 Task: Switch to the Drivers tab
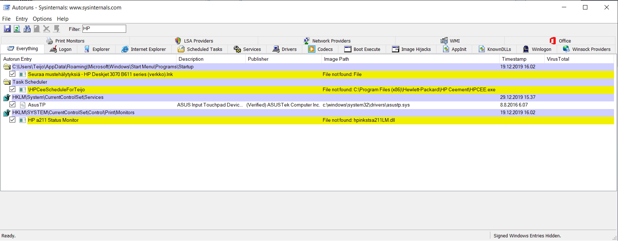[284, 49]
